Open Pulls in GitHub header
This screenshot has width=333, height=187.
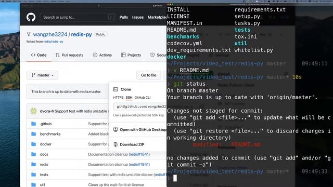[x=124, y=17]
